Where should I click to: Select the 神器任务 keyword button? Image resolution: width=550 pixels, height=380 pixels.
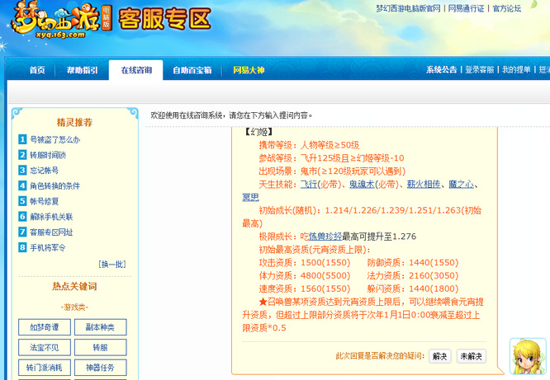coord(100,368)
